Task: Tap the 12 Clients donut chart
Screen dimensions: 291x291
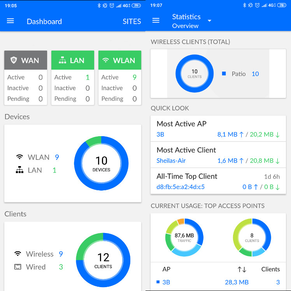Action: point(103,260)
